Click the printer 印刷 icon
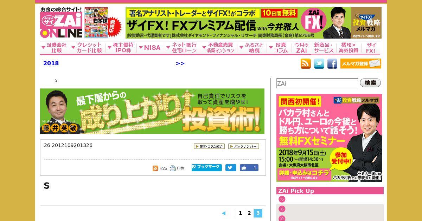The width and height of the screenshot is (422, 221). 177,168
